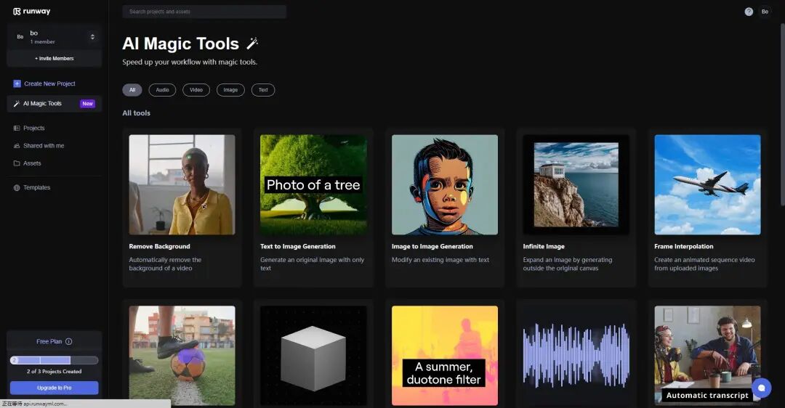Open the Photo of a tree thumbnail
Image resolution: width=785 pixels, height=408 pixels.
tap(313, 184)
